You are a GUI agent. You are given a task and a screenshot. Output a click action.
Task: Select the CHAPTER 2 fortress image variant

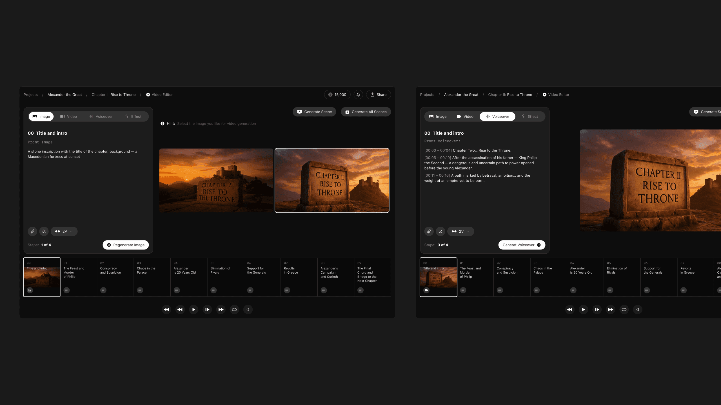pyautogui.click(x=216, y=181)
